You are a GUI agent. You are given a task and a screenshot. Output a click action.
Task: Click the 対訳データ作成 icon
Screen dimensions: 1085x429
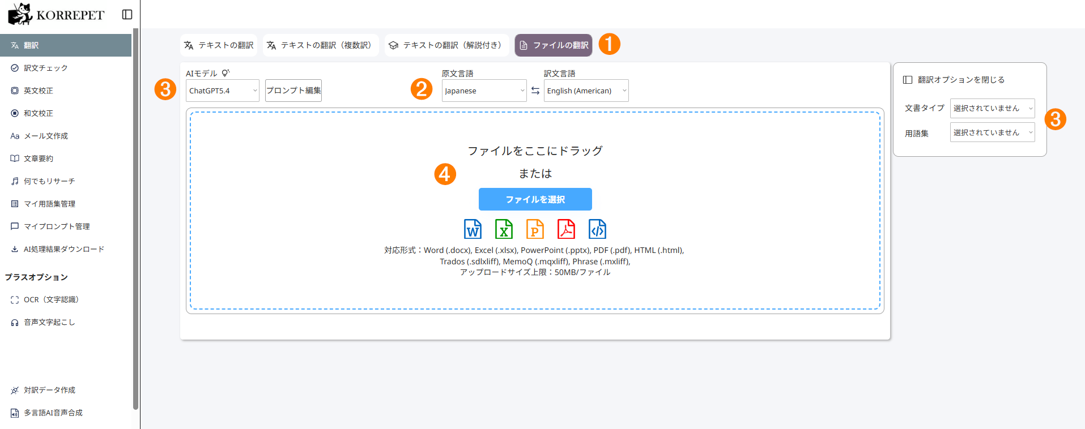(x=15, y=391)
